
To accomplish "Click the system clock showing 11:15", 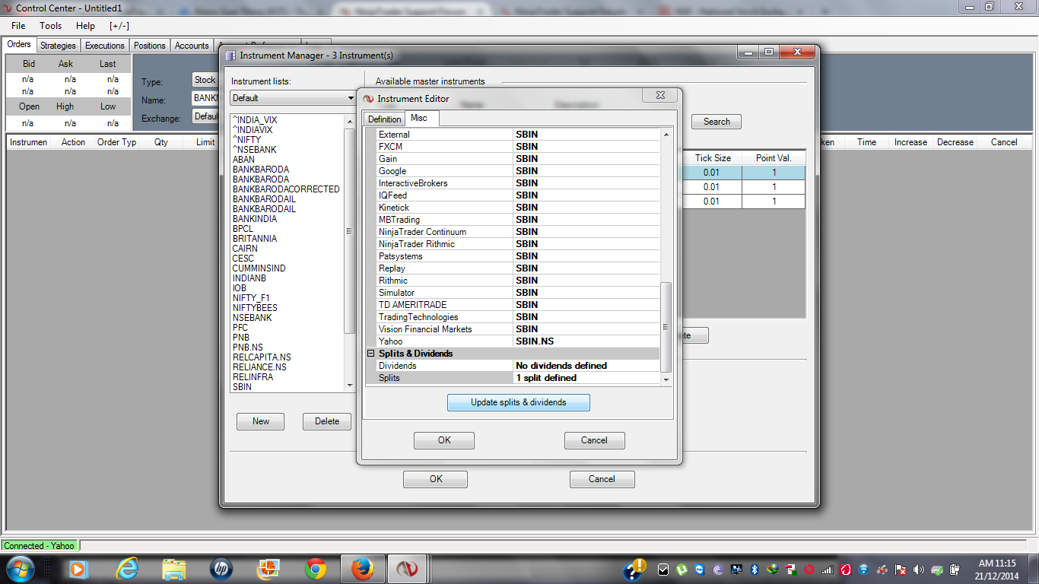I will click(x=998, y=570).
